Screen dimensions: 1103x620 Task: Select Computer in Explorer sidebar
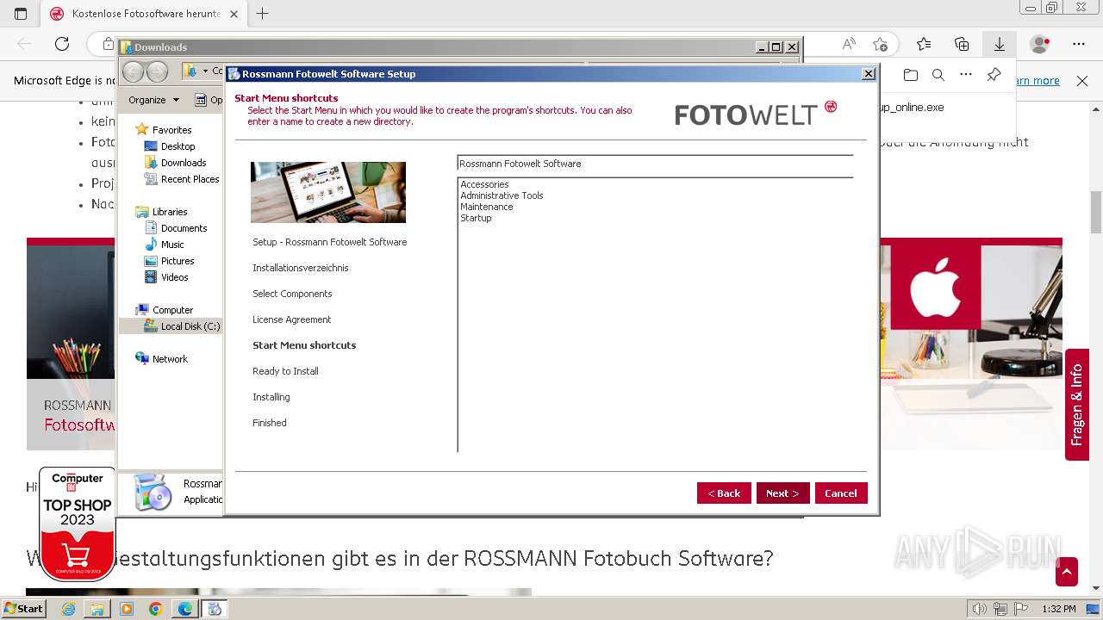pyautogui.click(x=172, y=310)
